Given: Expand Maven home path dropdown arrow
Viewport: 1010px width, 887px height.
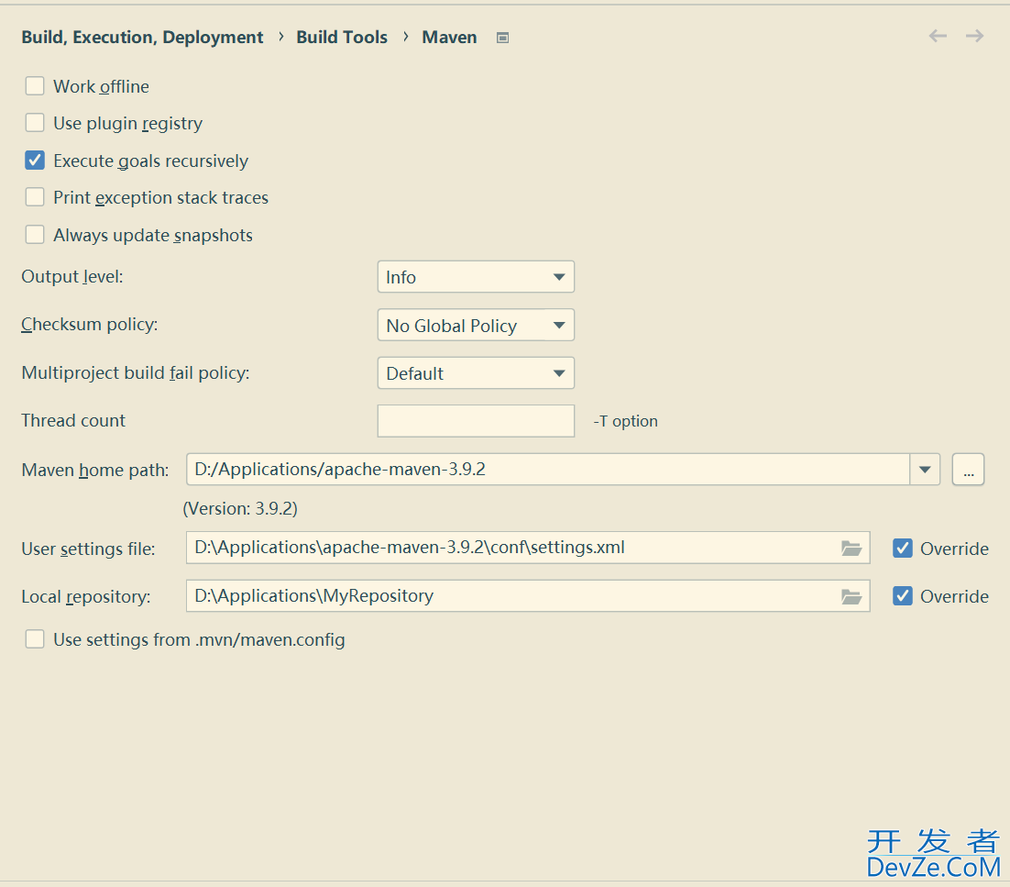Looking at the screenshot, I should pyautogui.click(x=925, y=470).
